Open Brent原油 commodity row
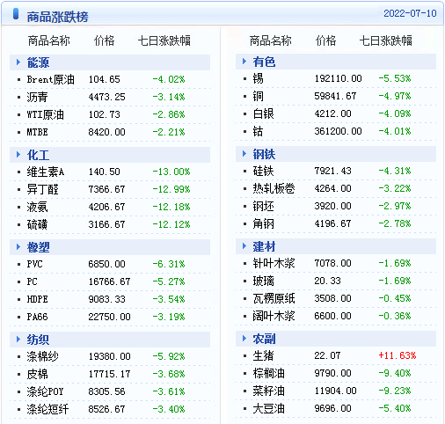Image resolution: width=445 pixels, height=424 pixels. tap(110, 79)
